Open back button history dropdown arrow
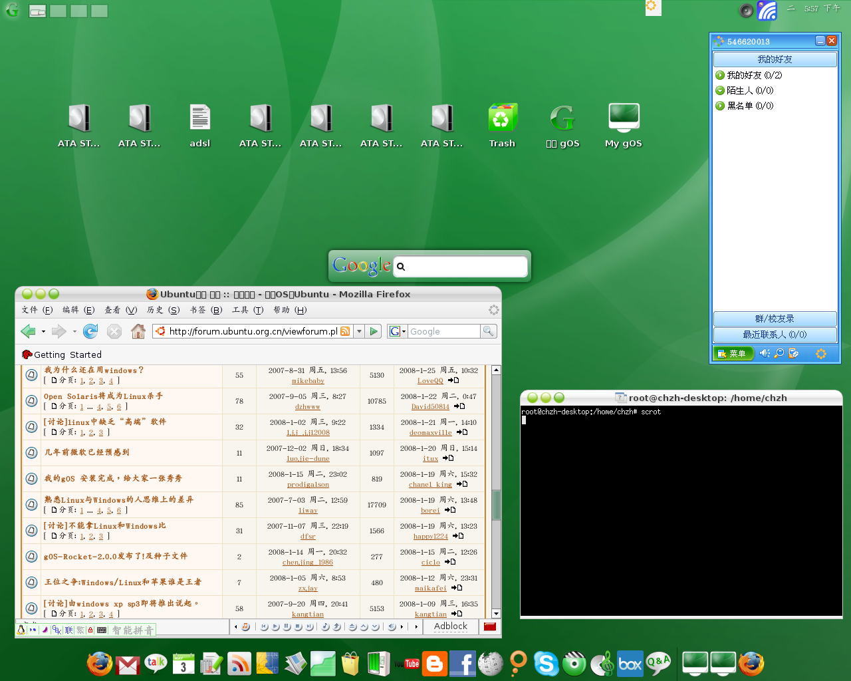The height and width of the screenshot is (681, 851). (43, 331)
